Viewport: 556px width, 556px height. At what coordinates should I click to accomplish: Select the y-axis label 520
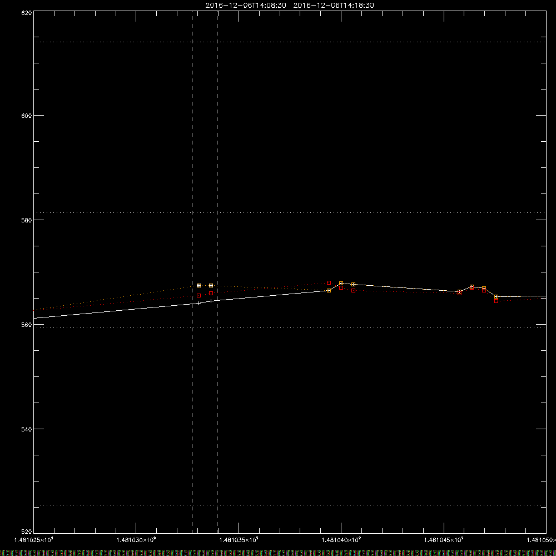click(x=27, y=532)
